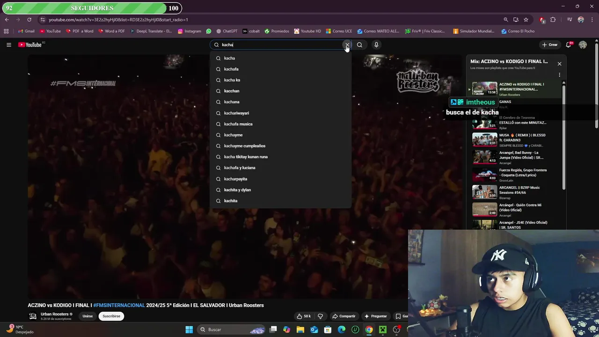Clear the search box with the X icon

[x=347, y=45]
